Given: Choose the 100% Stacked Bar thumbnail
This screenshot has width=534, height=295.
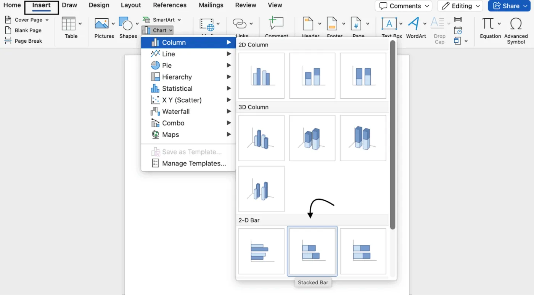Looking at the screenshot, I should pos(363,251).
